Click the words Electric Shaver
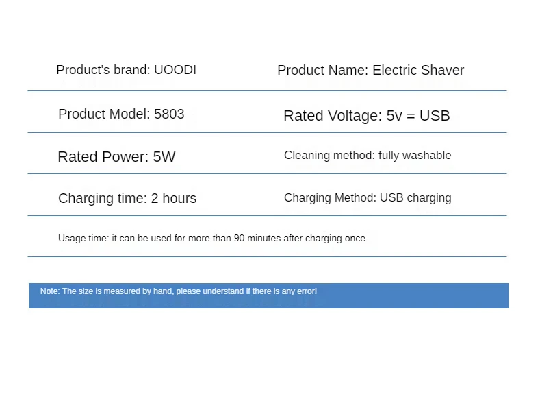 pos(418,70)
